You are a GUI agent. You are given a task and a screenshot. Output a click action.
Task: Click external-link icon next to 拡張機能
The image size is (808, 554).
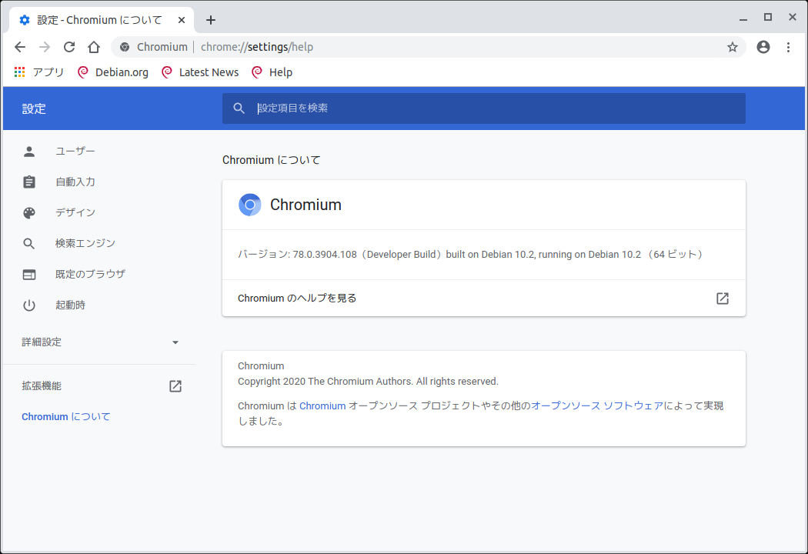tap(175, 386)
